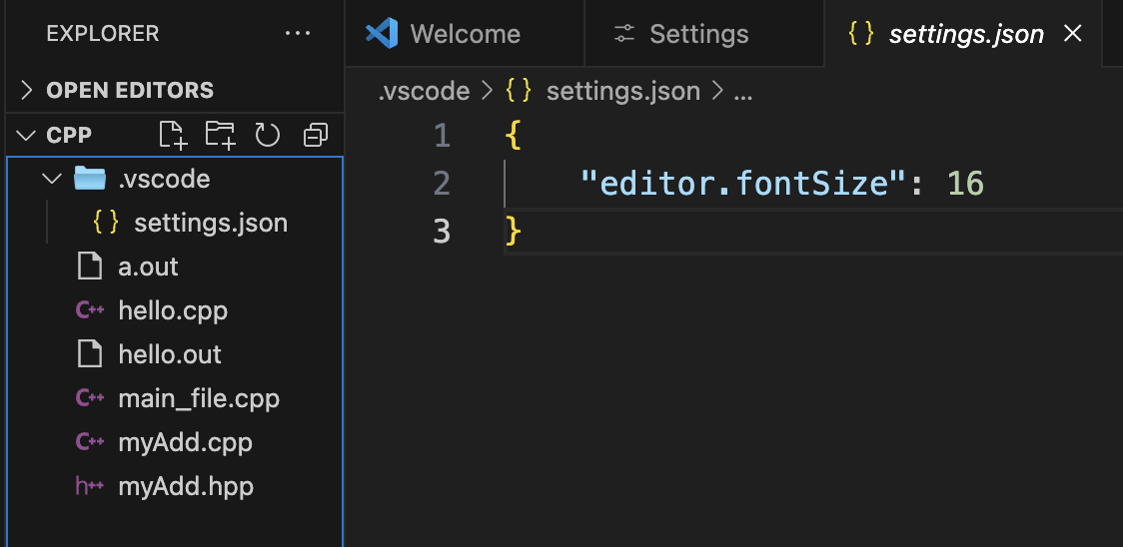This screenshot has height=547, width=1123.
Task: Click the braces icon on settings.json tab
Action: pos(861,34)
